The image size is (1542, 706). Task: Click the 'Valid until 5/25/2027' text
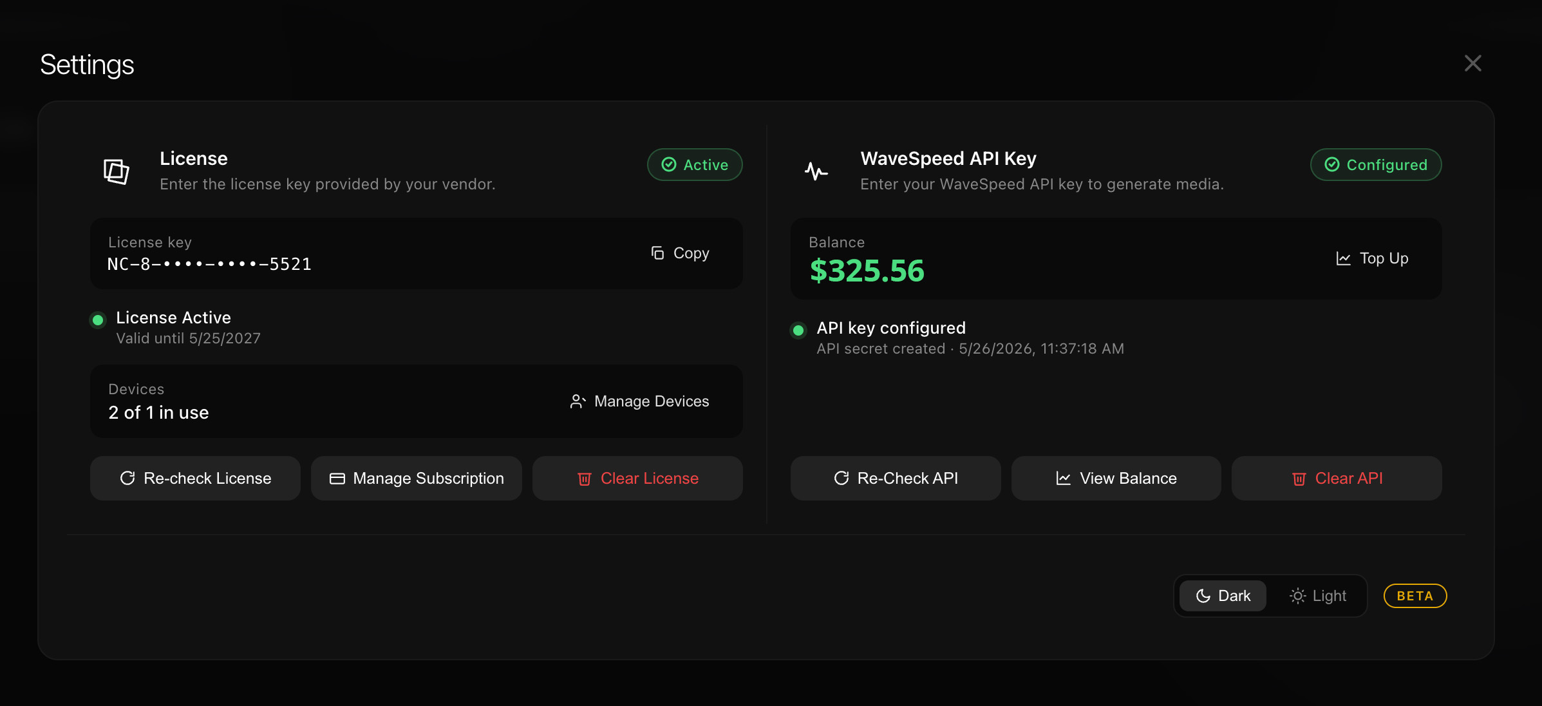[188, 339]
